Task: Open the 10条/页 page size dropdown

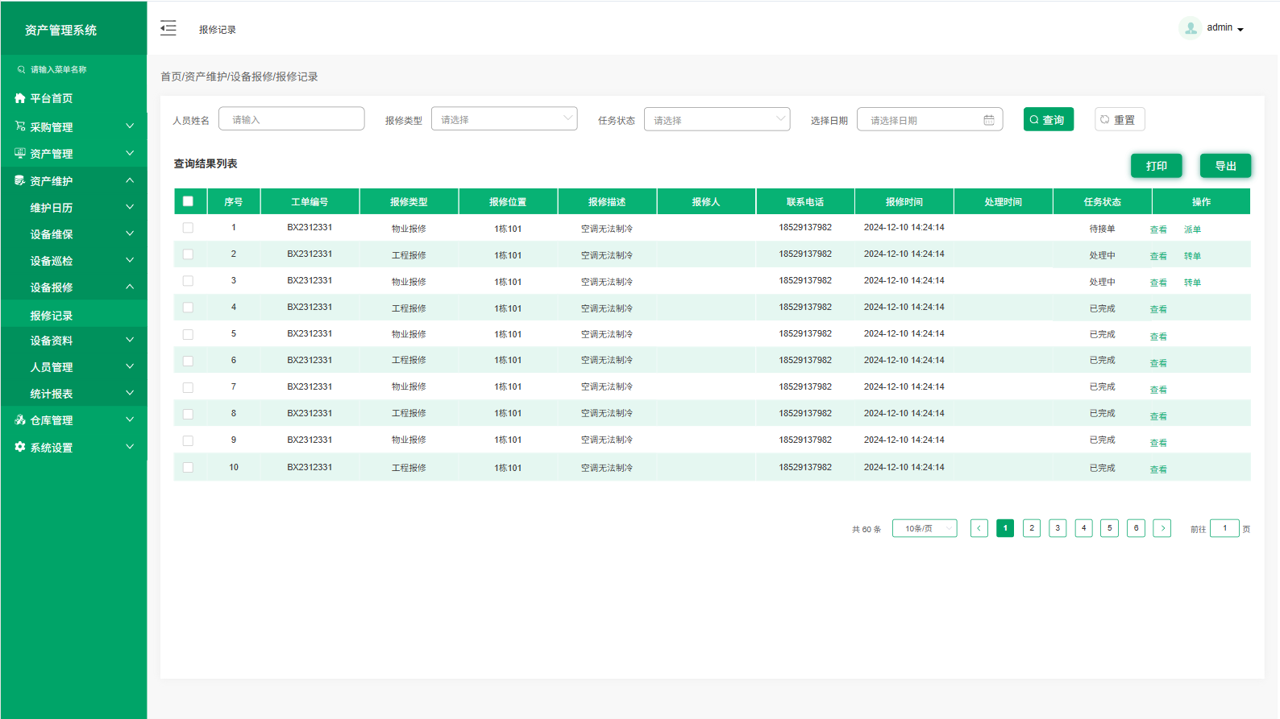Action: click(924, 528)
